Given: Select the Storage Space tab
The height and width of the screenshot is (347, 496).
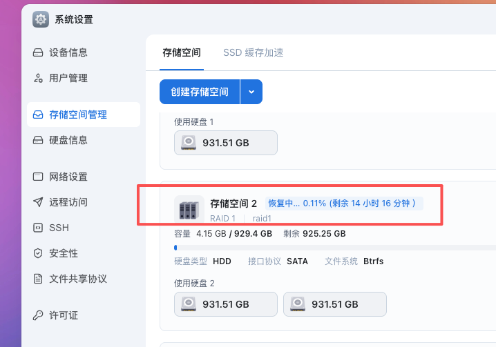Looking at the screenshot, I should tap(182, 52).
